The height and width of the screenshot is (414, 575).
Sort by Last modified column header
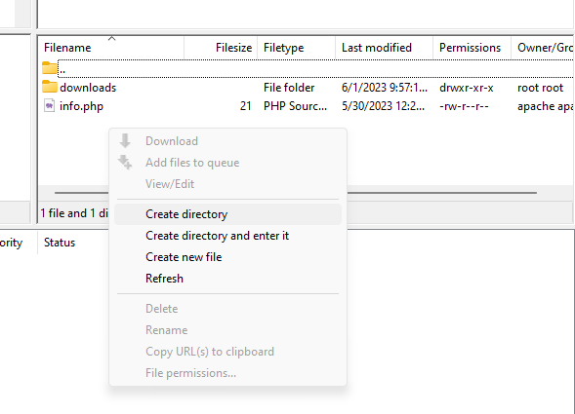click(x=384, y=48)
